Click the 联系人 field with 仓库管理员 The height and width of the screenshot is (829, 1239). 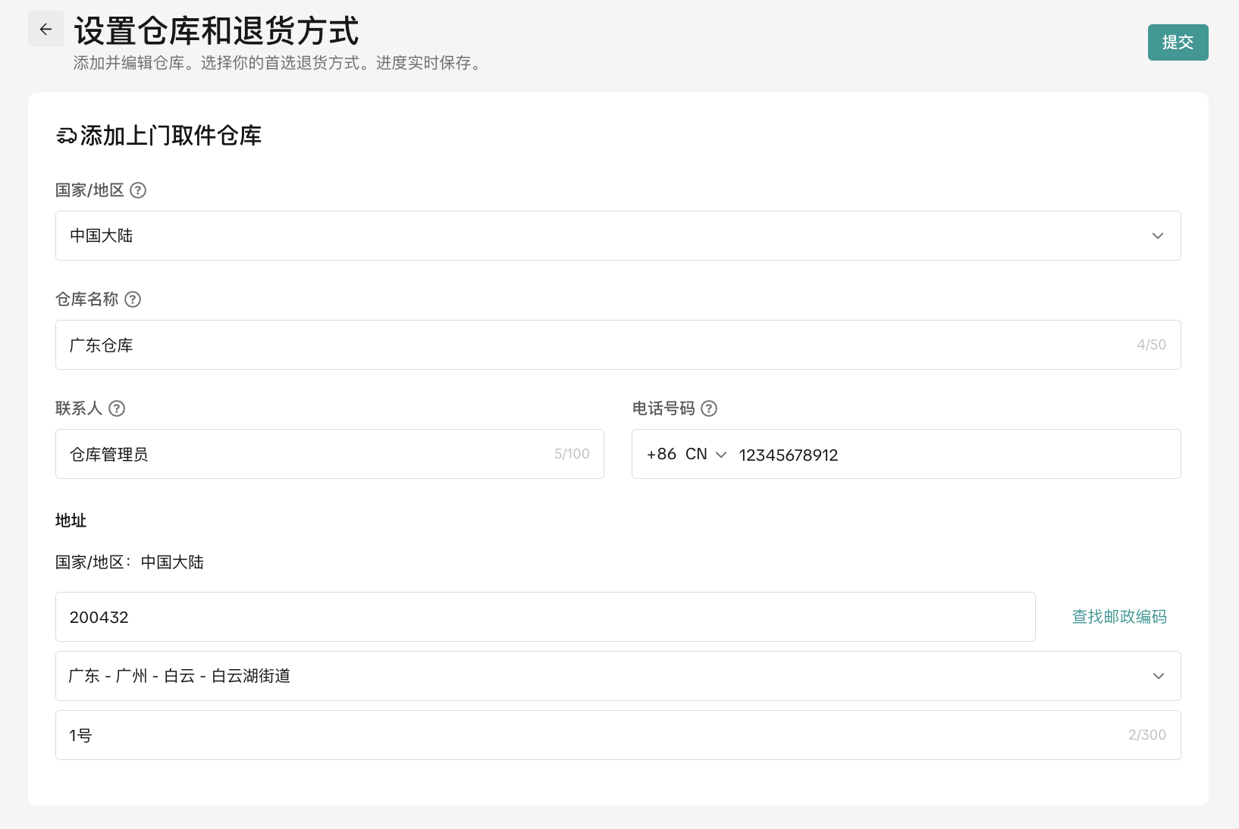coord(303,454)
